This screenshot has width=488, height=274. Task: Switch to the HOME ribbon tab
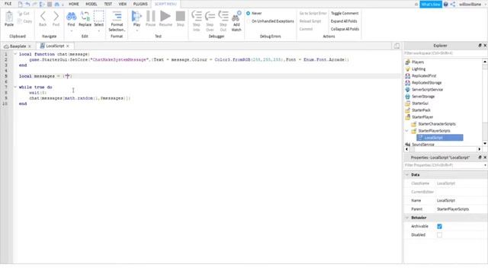click(74, 4)
